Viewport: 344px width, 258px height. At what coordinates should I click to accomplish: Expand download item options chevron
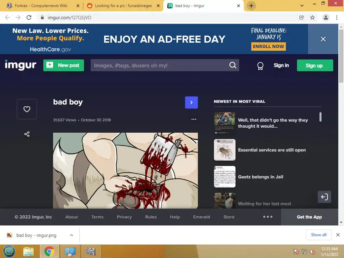point(72,235)
